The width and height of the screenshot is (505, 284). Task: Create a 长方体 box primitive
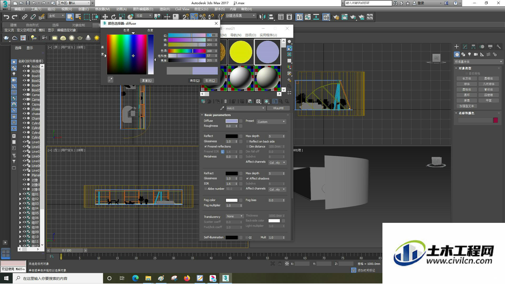coord(467,78)
